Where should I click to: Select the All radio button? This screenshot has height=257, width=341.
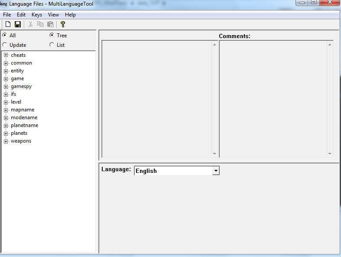point(5,35)
